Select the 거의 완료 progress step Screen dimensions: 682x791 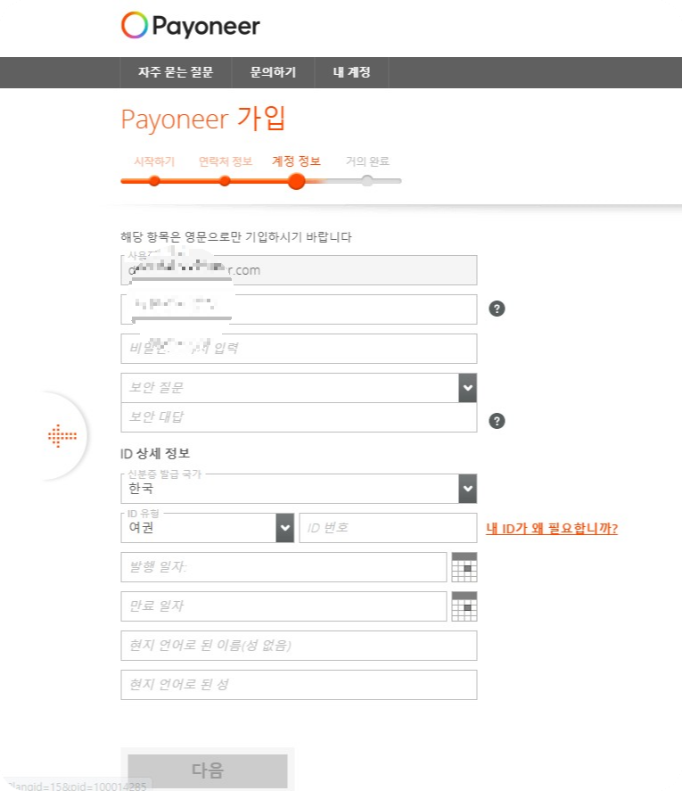(367, 161)
